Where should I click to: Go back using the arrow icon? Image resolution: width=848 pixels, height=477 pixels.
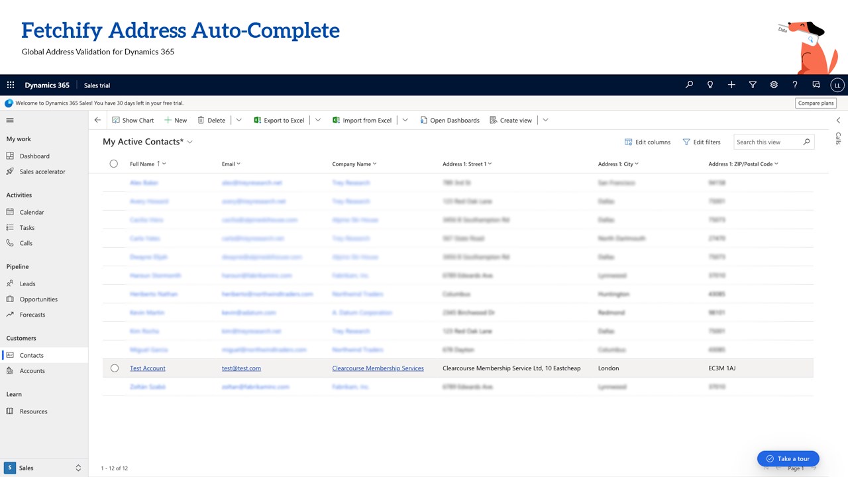(x=97, y=120)
